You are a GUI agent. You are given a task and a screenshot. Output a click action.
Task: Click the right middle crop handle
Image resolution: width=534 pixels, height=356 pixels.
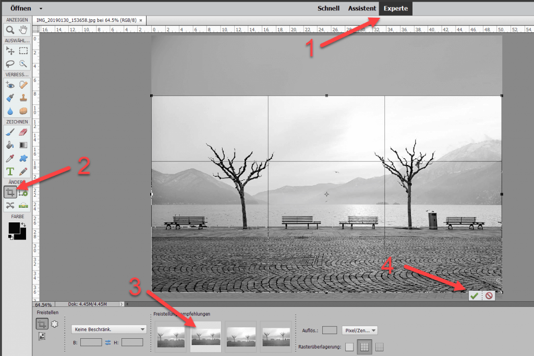(502, 194)
